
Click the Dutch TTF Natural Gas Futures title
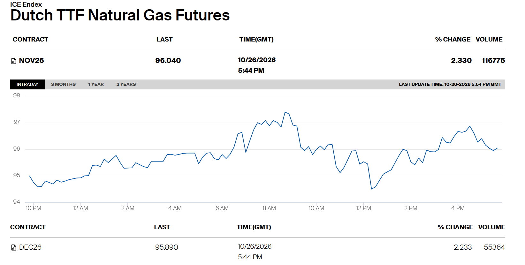point(120,15)
